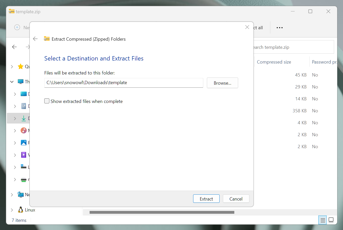
Task: Expand the Linux tree node
Action: tap(12, 210)
